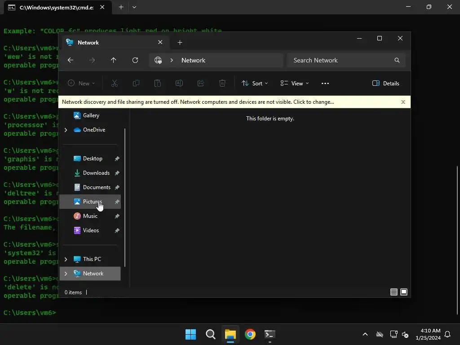Screen dimensions: 460x345
Task: Click the network globe icon in address bar
Action: tap(158, 60)
